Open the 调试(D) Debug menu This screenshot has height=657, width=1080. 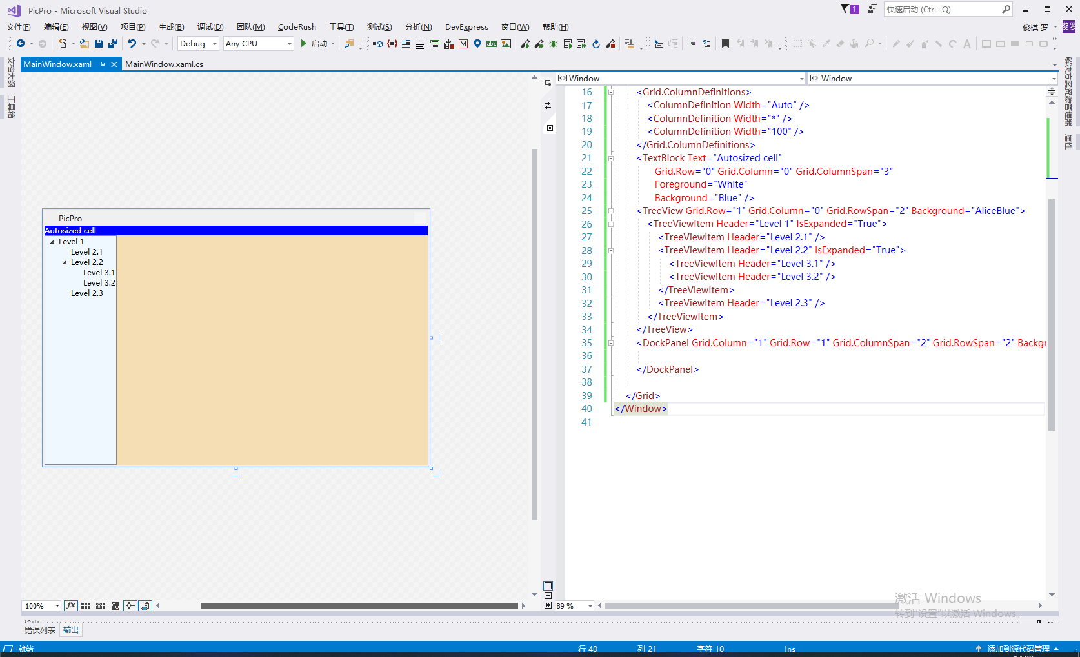coord(210,27)
